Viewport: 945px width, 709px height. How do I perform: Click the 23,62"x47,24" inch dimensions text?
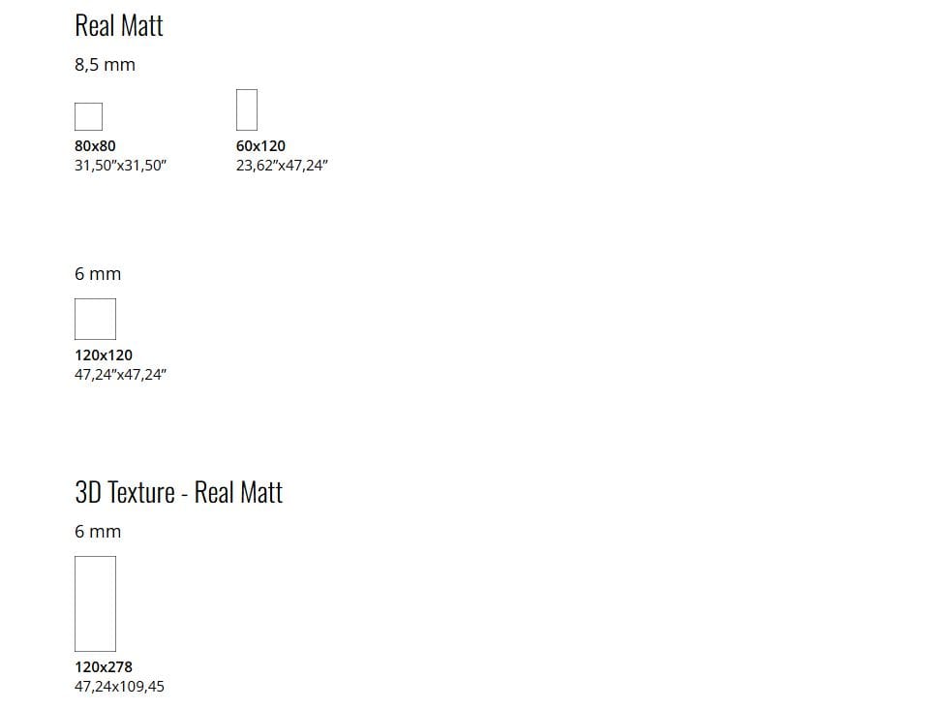tap(282, 166)
